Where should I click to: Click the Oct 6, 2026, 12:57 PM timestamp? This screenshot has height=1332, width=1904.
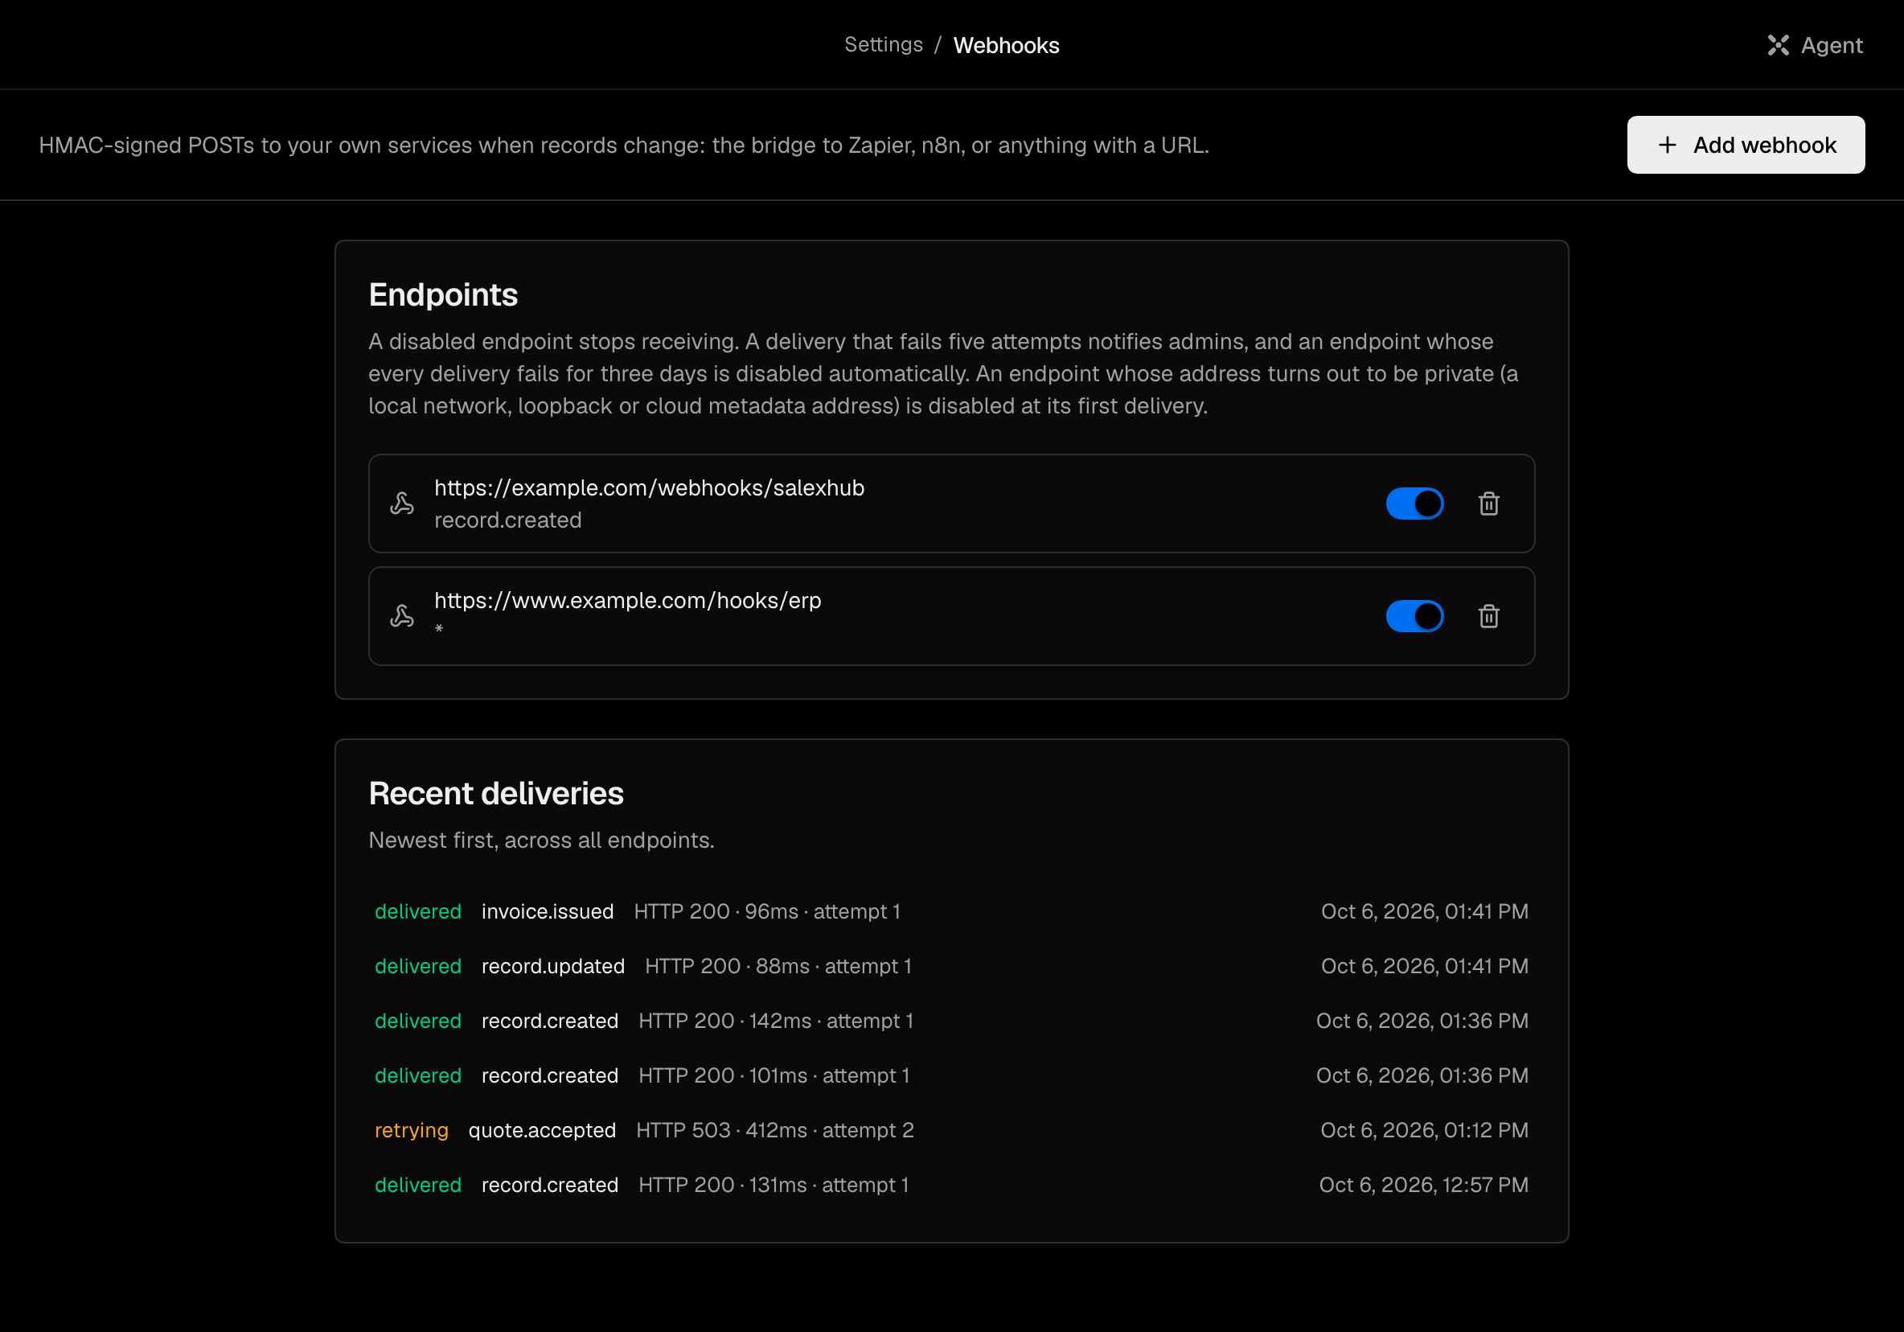(1423, 1185)
